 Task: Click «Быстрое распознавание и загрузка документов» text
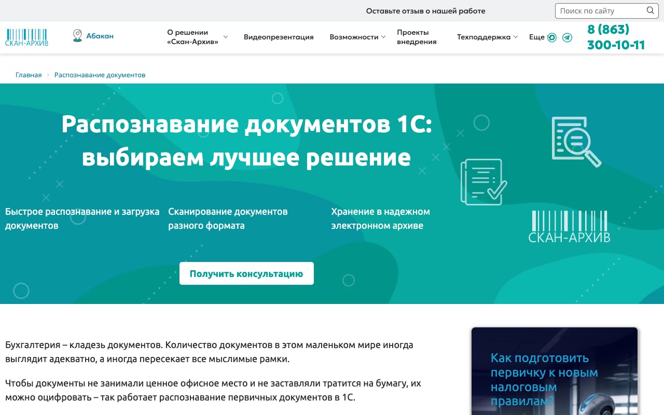tap(82, 218)
